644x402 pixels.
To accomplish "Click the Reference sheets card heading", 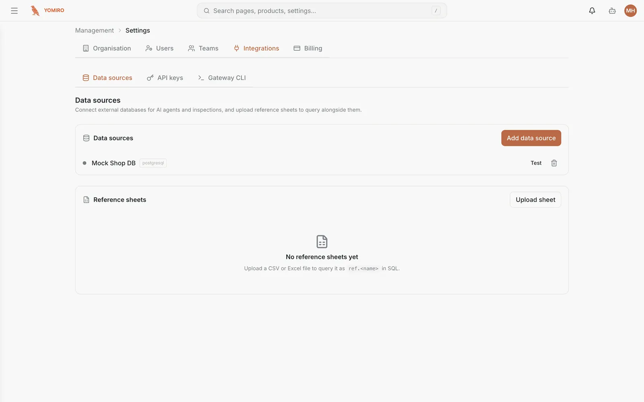I will pyautogui.click(x=120, y=200).
